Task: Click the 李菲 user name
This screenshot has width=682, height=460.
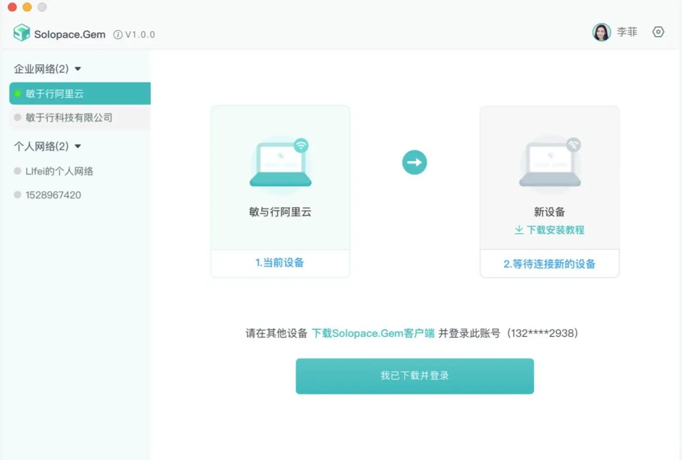Action: 627,32
